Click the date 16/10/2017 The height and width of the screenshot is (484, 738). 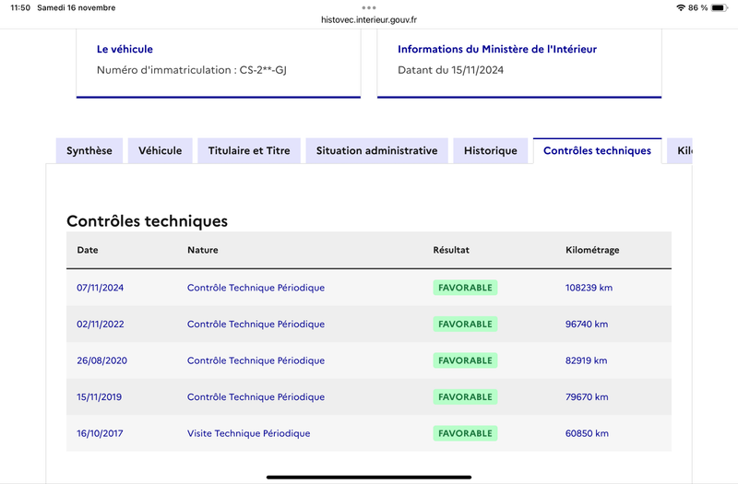100,433
